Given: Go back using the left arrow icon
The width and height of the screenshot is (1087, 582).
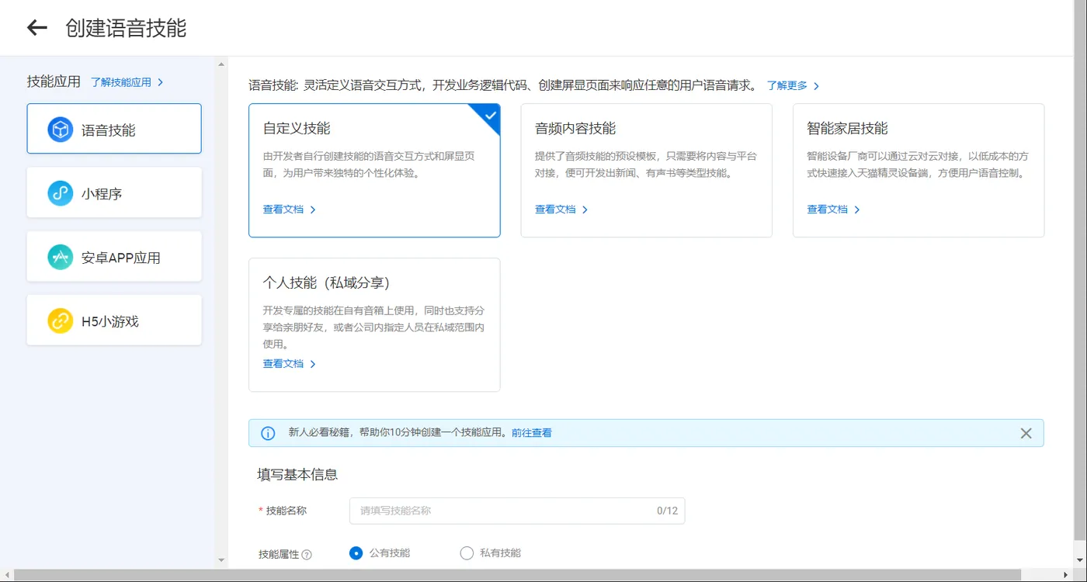Looking at the screenshot, I should (x=37, y=28).
